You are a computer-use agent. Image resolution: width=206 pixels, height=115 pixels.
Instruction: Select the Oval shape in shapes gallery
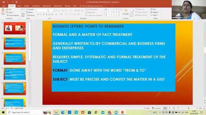click(x=117, y=10)
